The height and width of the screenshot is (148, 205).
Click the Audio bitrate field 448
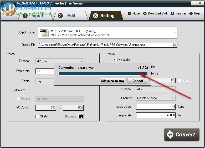(156, 107)
